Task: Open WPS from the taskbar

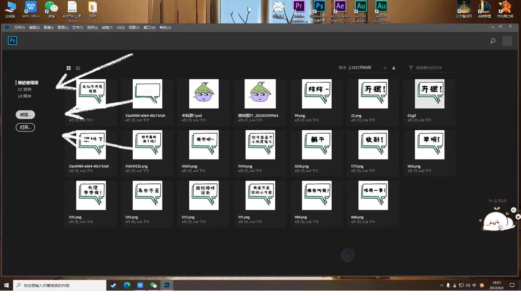Action: tap(140, 285)
